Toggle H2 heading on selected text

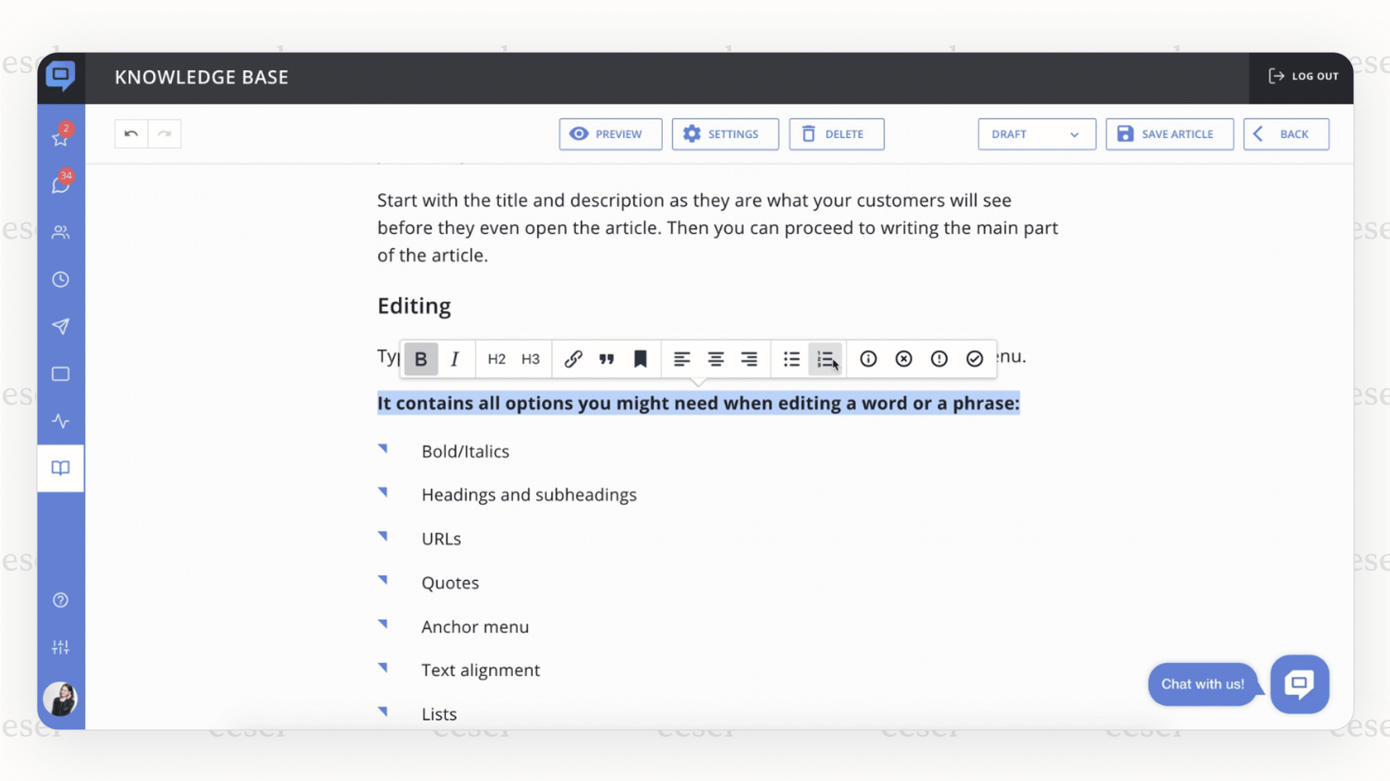[496, 359]
